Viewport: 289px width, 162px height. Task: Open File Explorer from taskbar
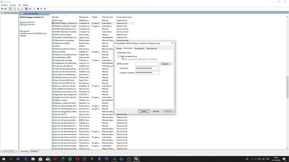33,159
